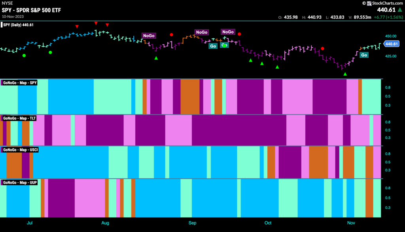Click the 450.00 price axis label

tap(390, 36)
